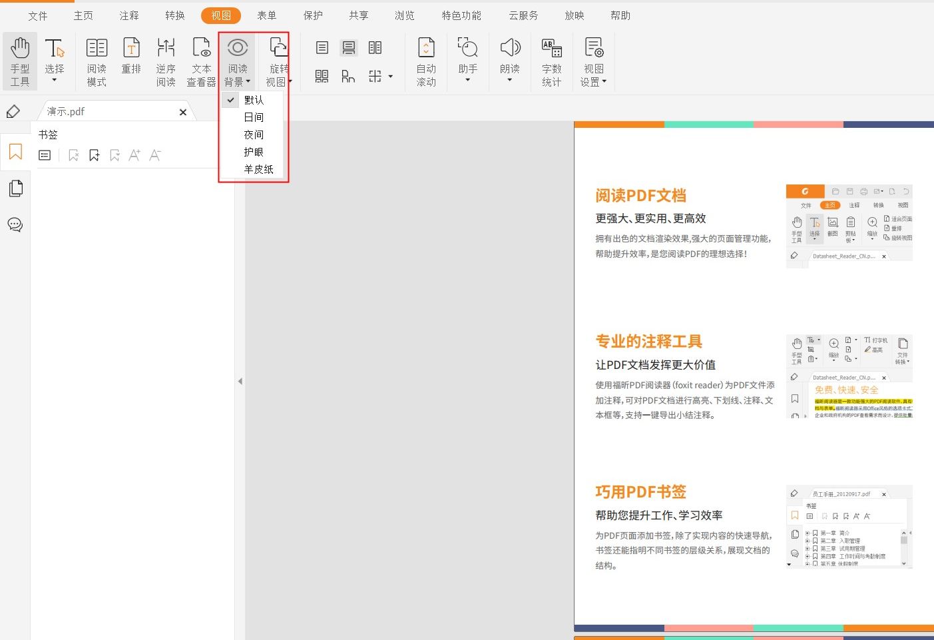This screenshot has height=640, width=934.
Task: Click the 阅读PDF文档 heading in document
Action: [x=640, y=196]
